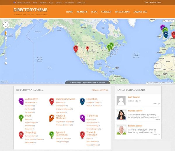Click the map zoom slider track
The height and width of the screenshot is (151, 175).
click(6, 50)
